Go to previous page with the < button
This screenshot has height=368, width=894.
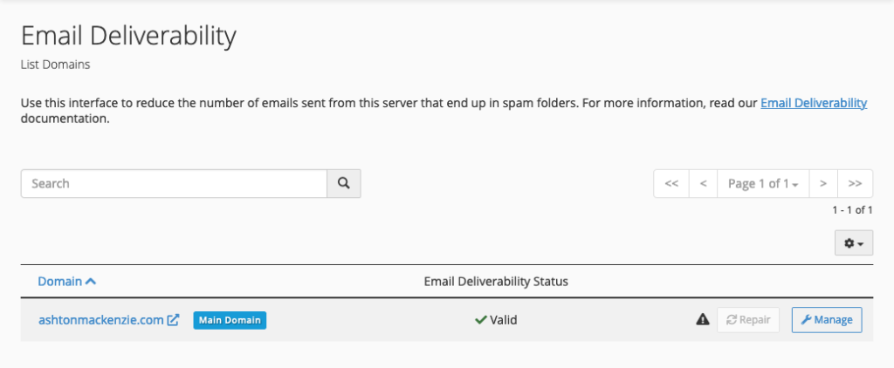tap(703, 183)
